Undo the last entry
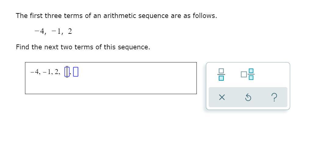Image resolution: width=324 pixels, height=148 pixels. click(x=248, y=97)
